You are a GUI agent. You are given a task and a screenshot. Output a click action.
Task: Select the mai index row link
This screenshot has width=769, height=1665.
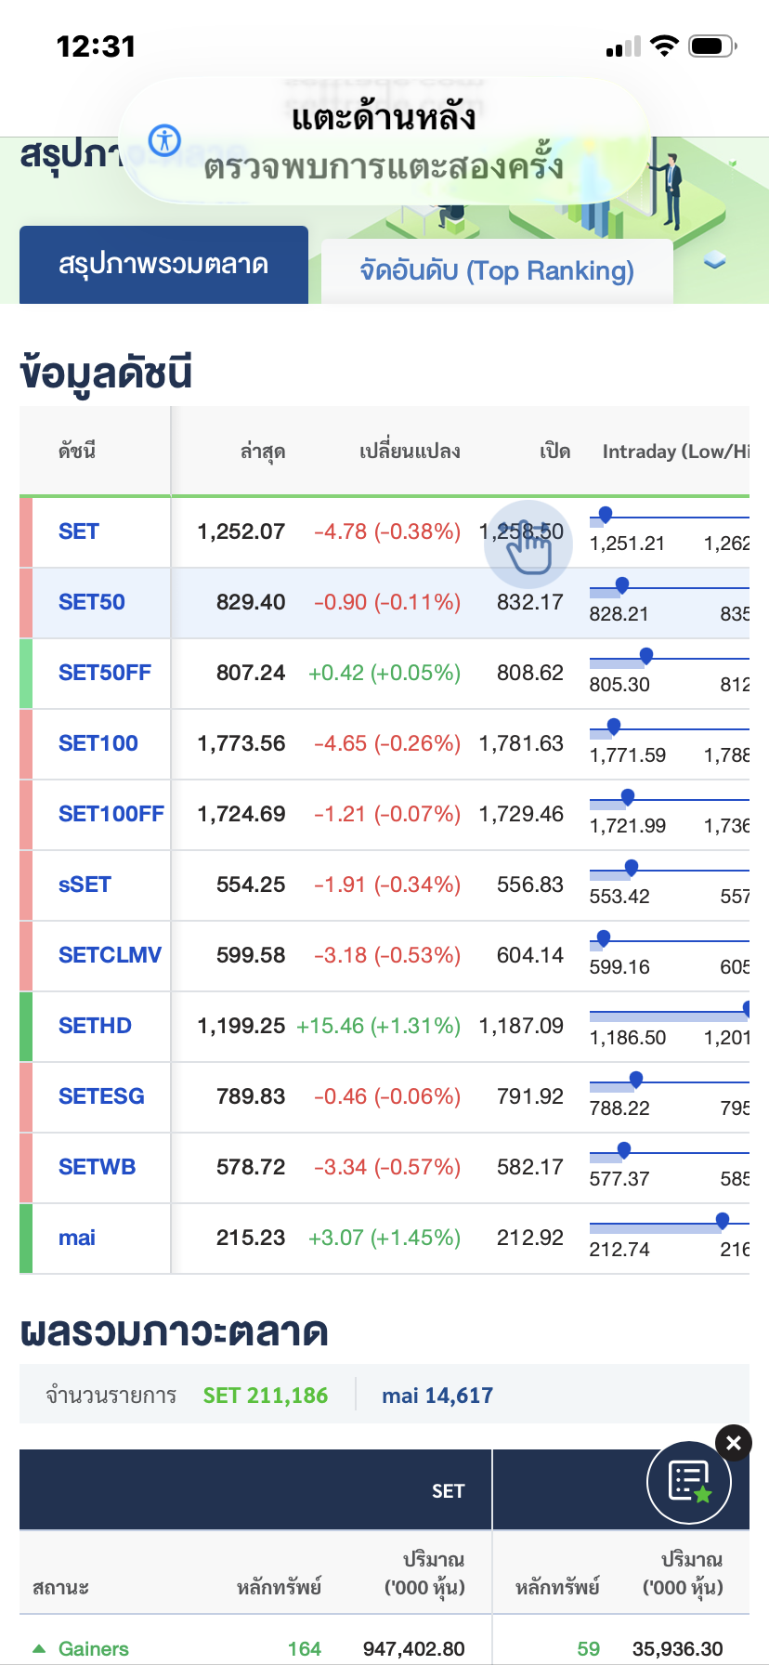pyautogui.click(x=77, y=1238)
